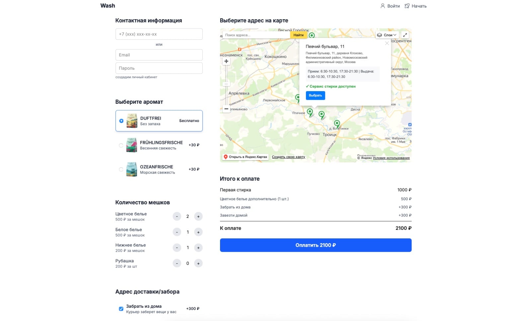Screen dimensions: 531x321
Task: Choose OZEANFRISCHE scent radio button
Action: (x=121, y=169)
